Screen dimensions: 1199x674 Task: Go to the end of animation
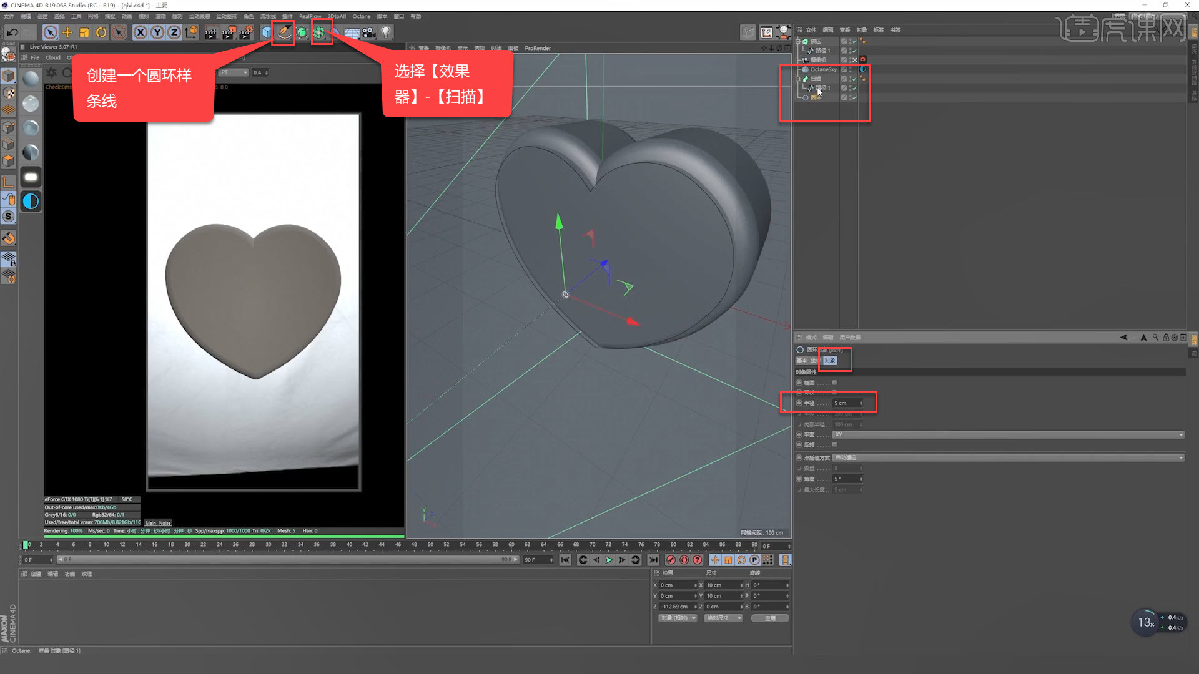(x=653, y=560)
